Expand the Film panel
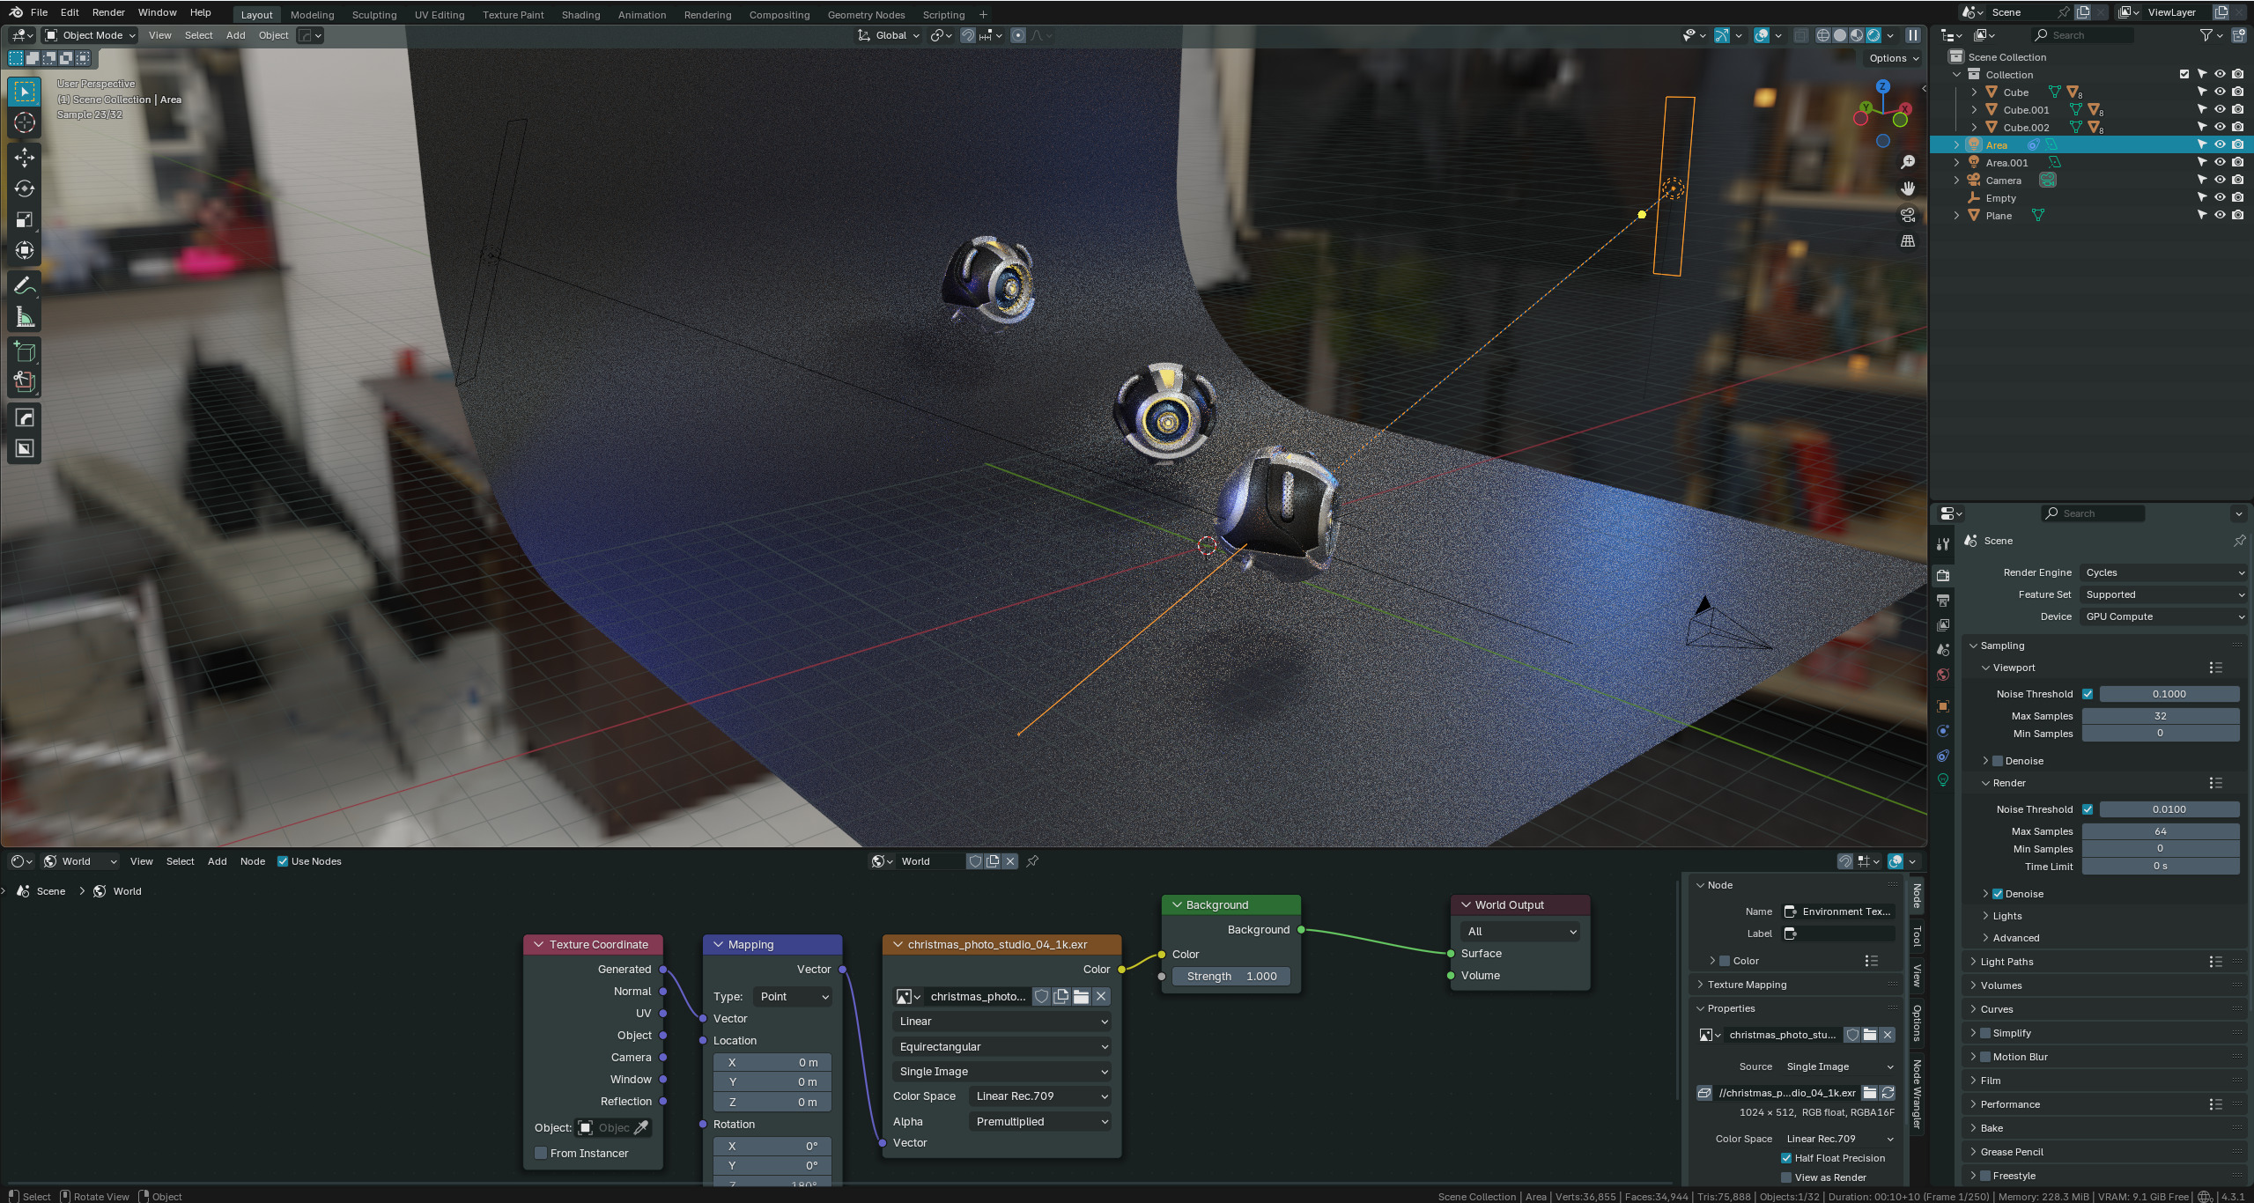 coord(1990,1081)
